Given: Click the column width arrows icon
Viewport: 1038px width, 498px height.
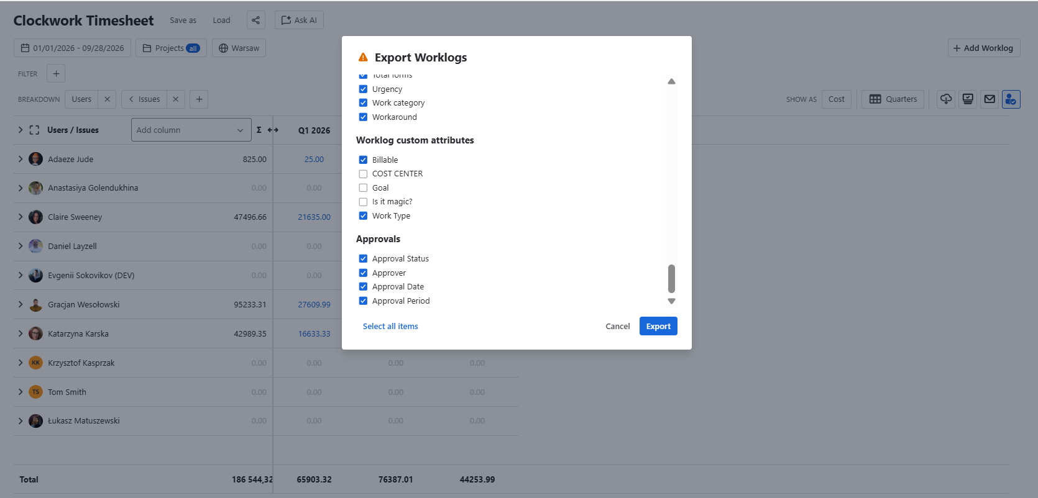Looking at the screenshot, I should coord(273,130).
